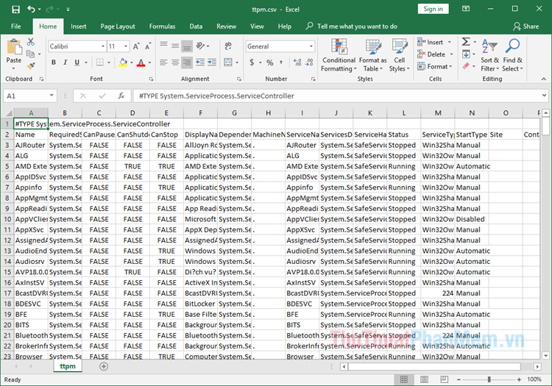Image resolution: width=552 pixels, height=386 pixels.
Task: Open the Data tab
Action: 196,26
